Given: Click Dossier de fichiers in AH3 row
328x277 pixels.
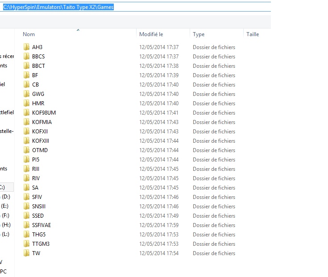Looking at the screenshot, I should point(214,47).
